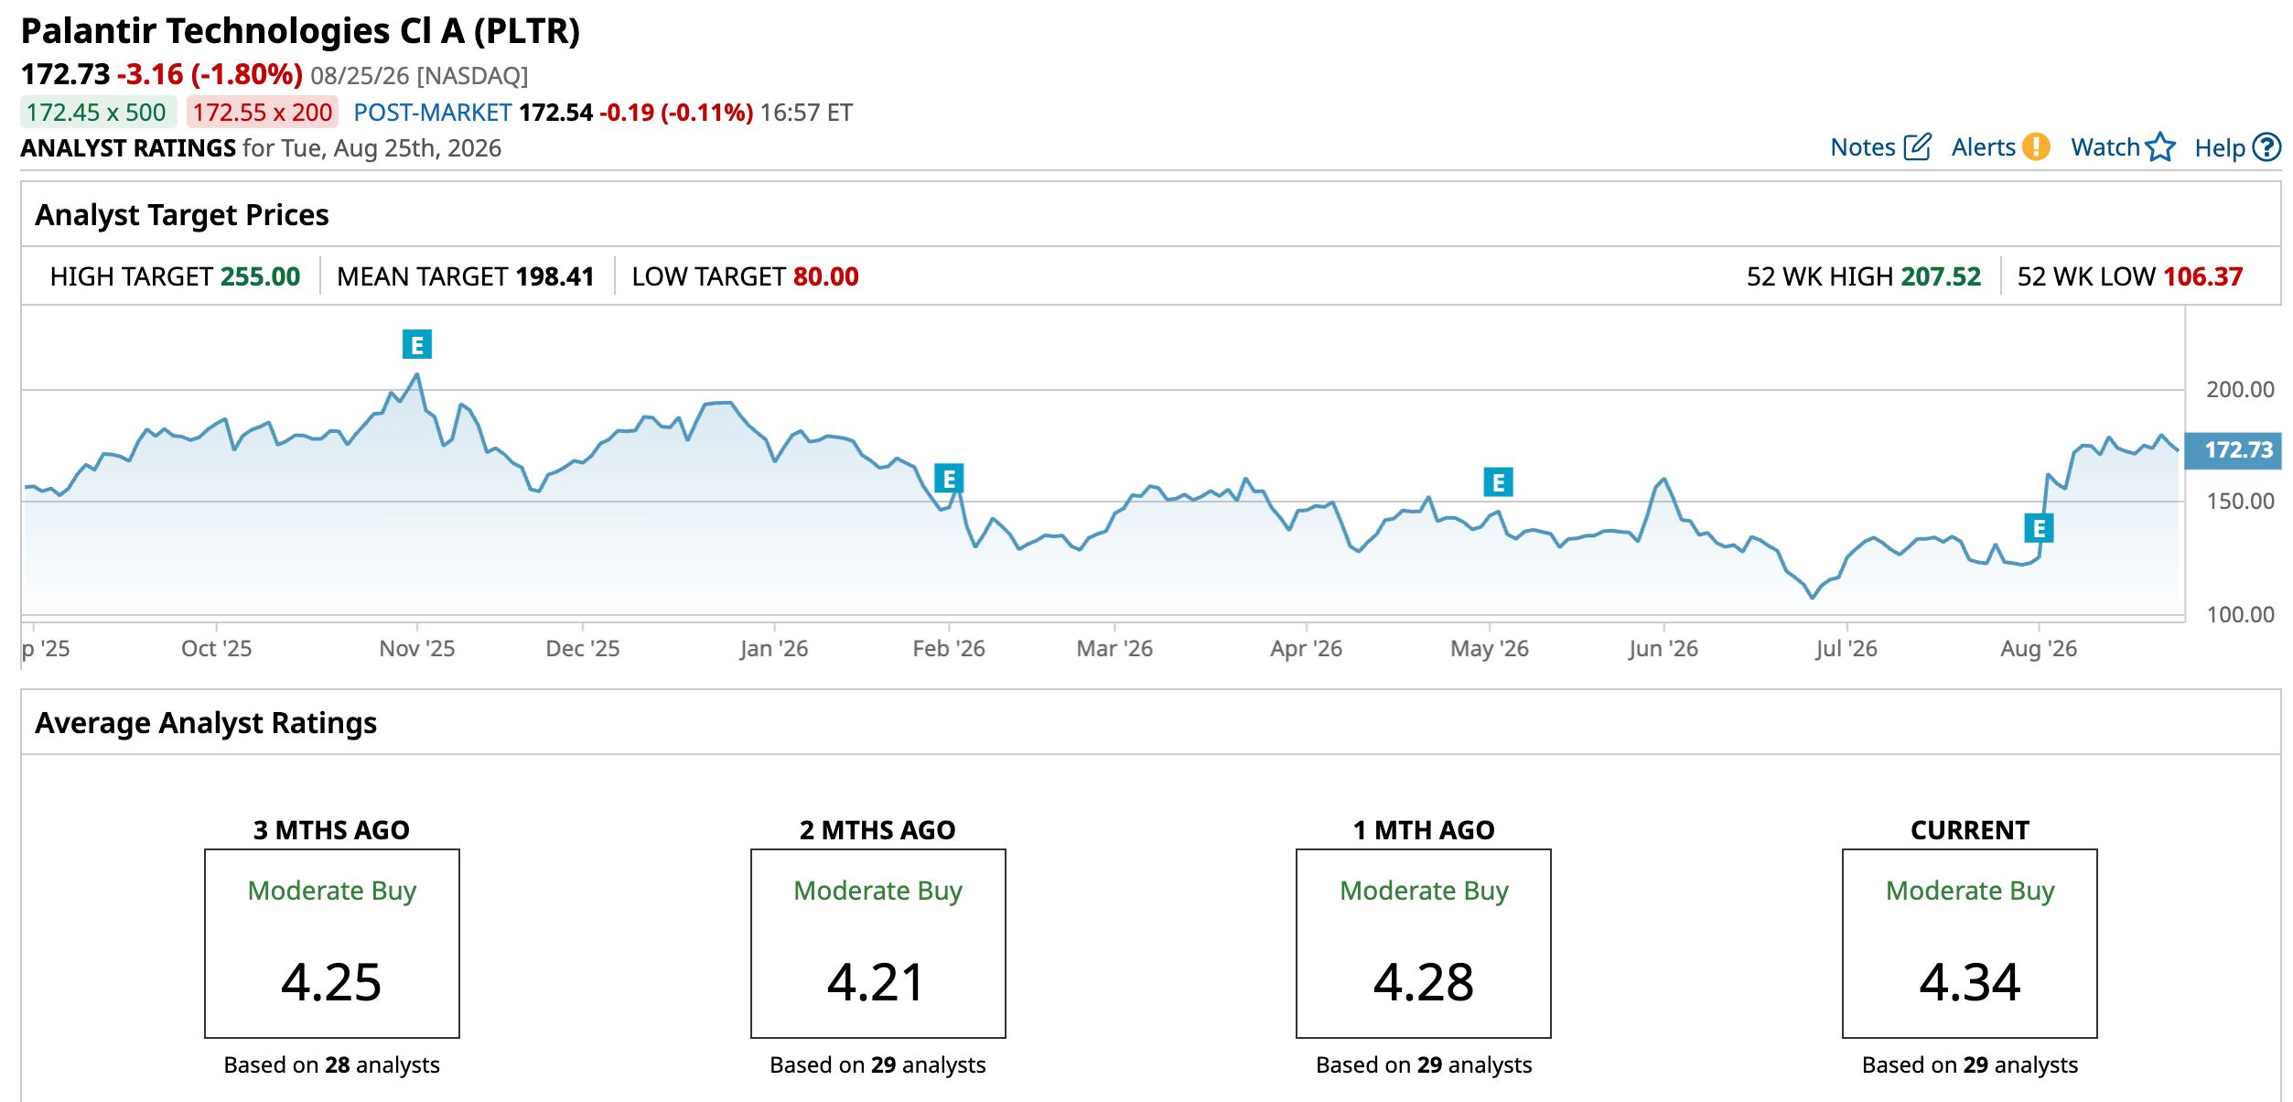2293x1102 pixels.
Task: Select the 2 MTHS AGO rating box
Action: tap(877, 944)
